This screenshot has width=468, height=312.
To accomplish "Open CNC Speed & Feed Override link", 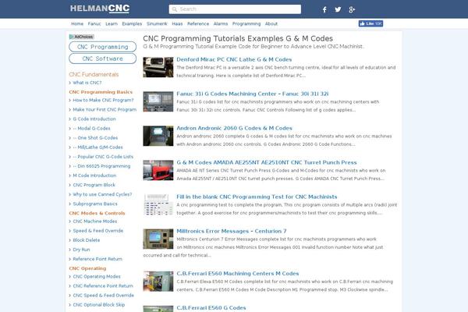I will coord(103,296).
